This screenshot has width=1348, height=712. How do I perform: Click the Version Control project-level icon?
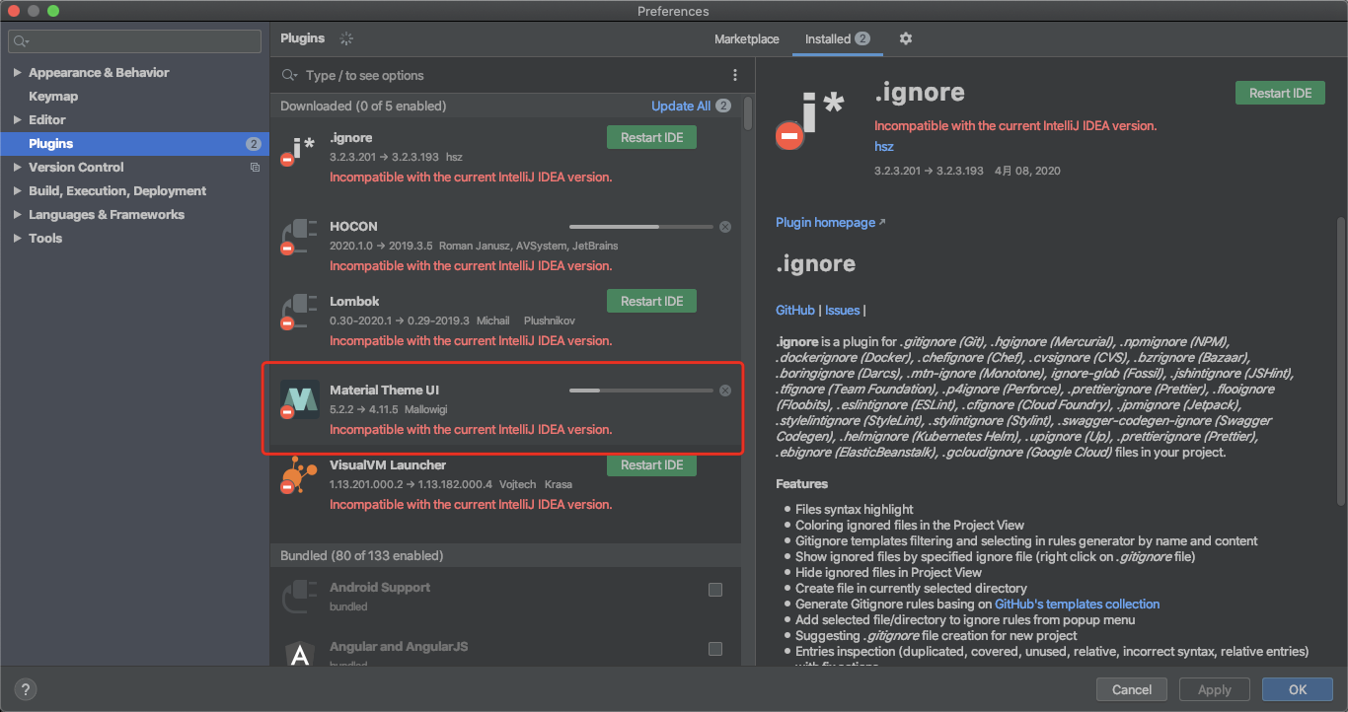pos(255,168)
